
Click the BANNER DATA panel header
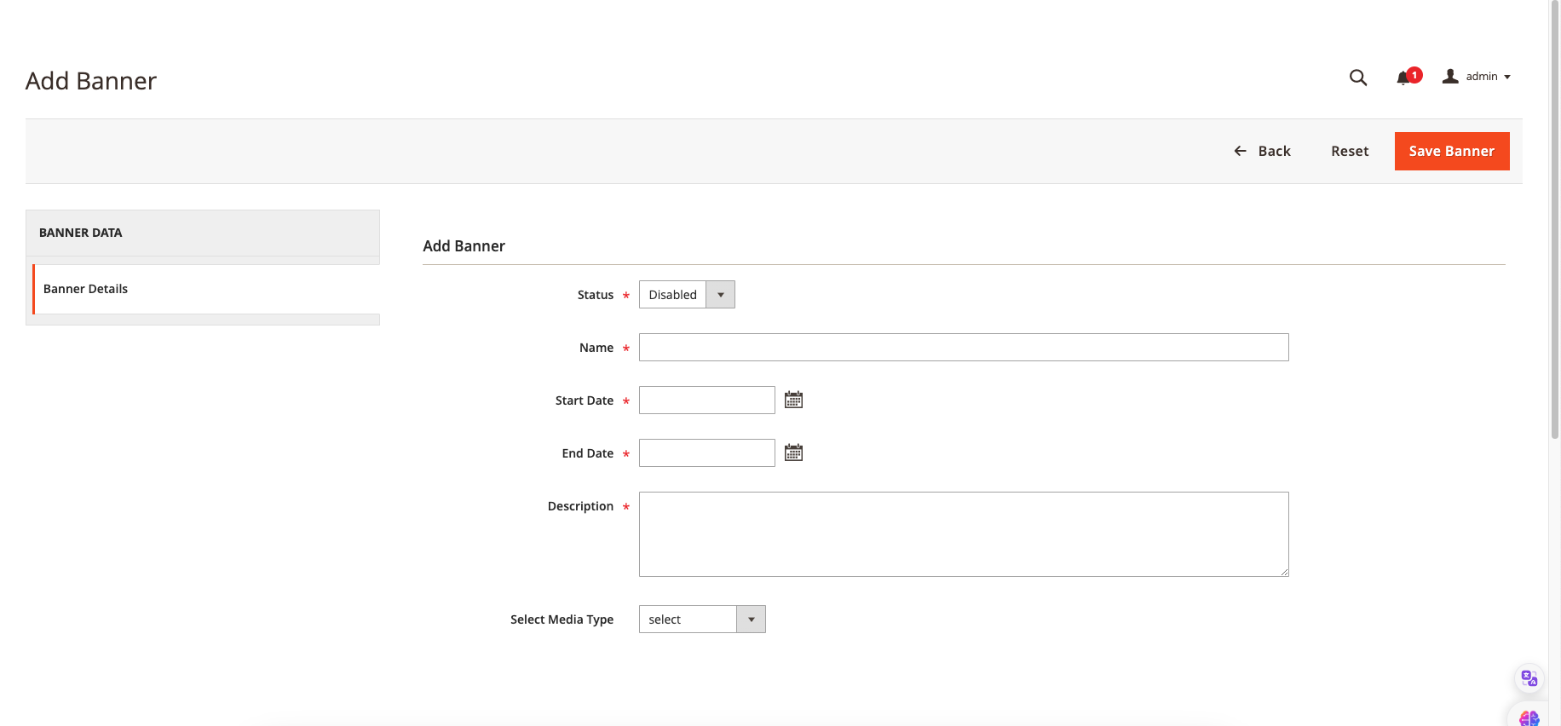click(203, 233)
